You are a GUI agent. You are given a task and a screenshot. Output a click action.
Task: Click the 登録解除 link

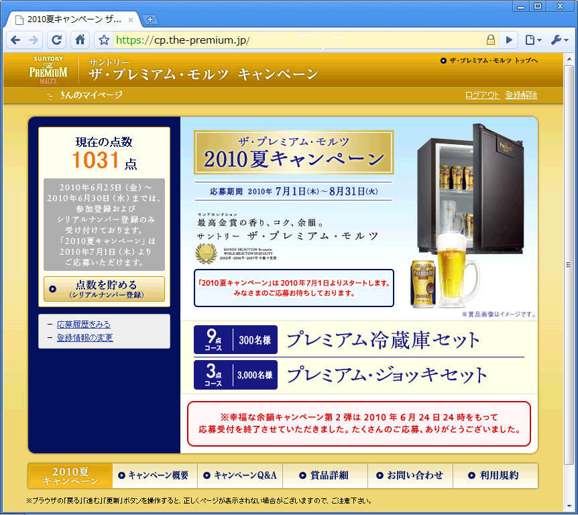coord(521,95)
